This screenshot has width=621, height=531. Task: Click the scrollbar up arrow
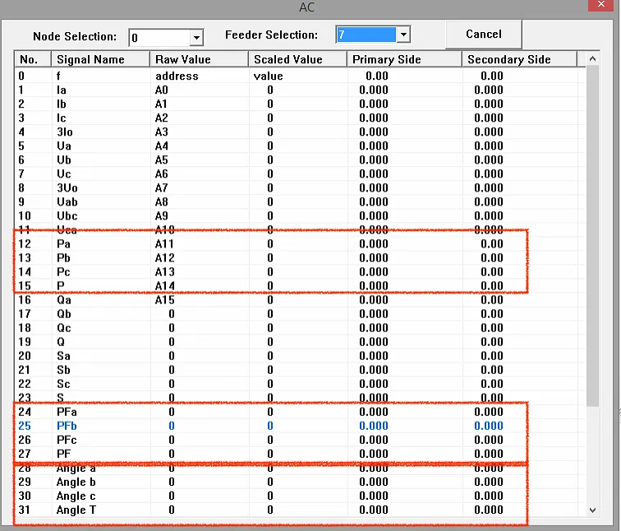[592, 58]
